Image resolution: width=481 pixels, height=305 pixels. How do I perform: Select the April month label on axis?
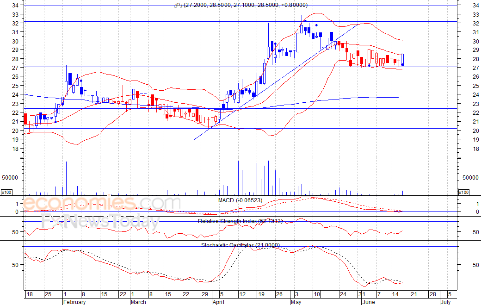[218, 302]
